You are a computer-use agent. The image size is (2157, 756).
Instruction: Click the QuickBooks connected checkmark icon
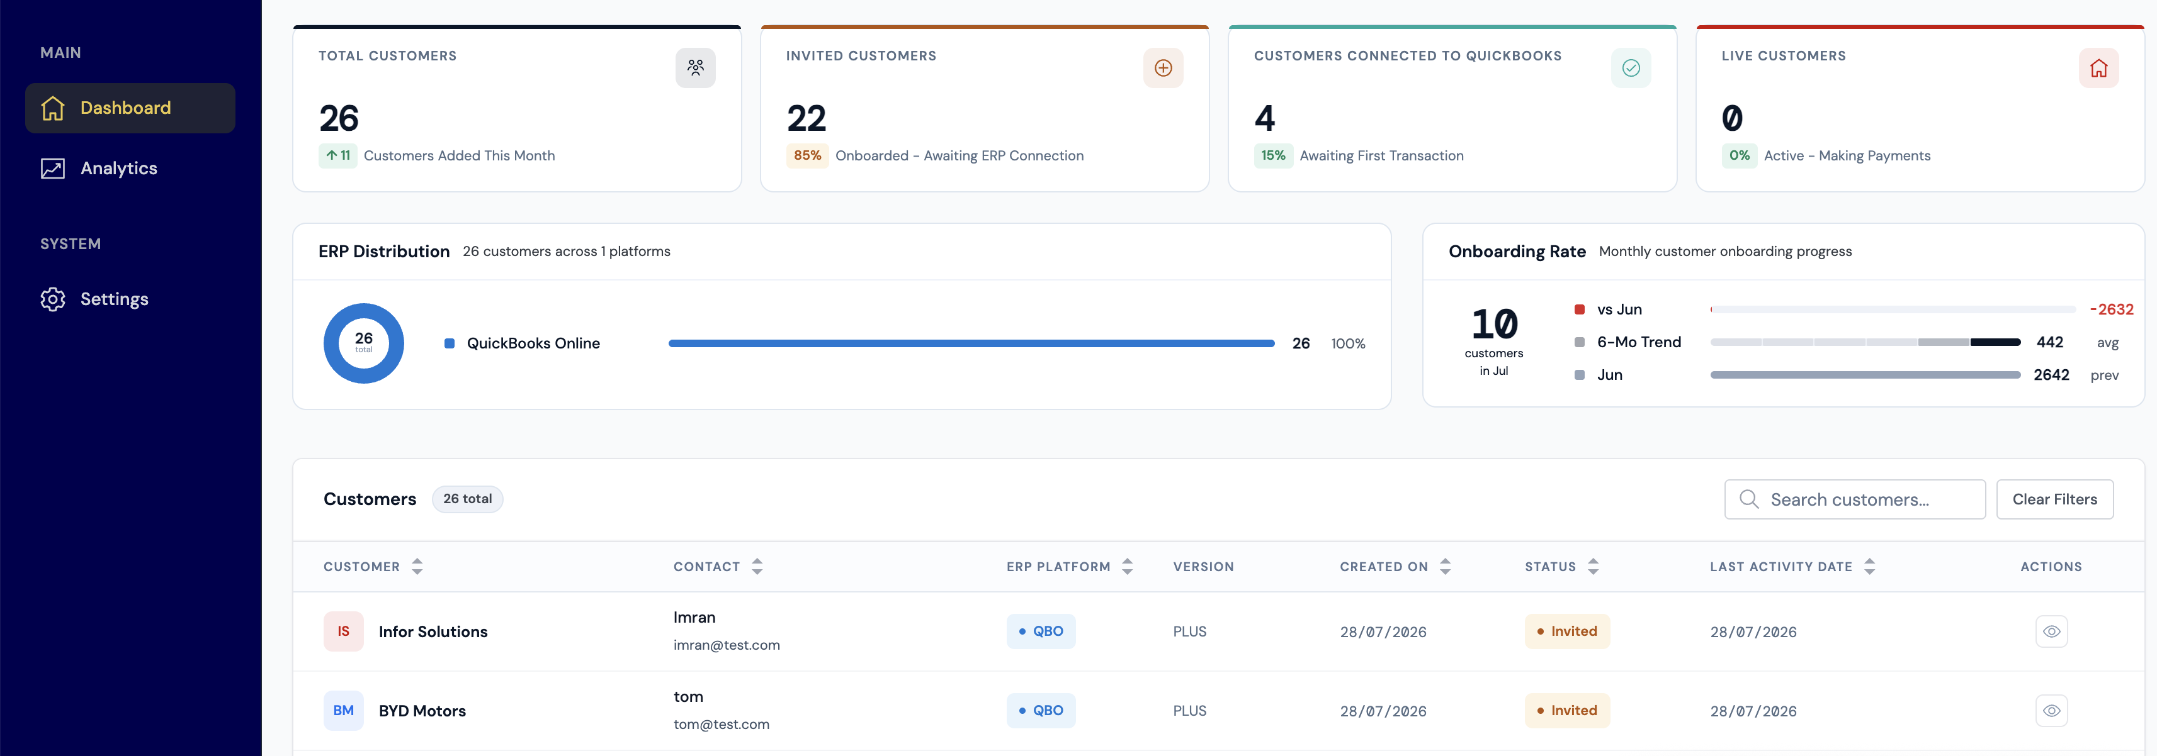point(1630,68)
